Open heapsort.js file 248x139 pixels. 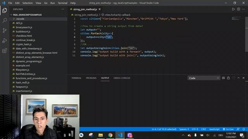pos(22,87)
